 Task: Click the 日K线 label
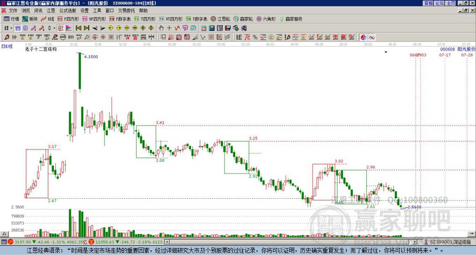[7, 46]
